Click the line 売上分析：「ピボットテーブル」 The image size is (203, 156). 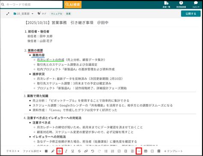click(x=81, y=101)
